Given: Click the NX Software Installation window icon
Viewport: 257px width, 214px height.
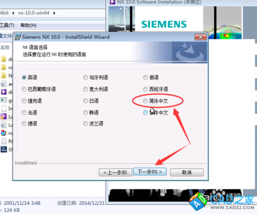Looking at the screenshot, I should pyautogui.click(x=112, y=2).
